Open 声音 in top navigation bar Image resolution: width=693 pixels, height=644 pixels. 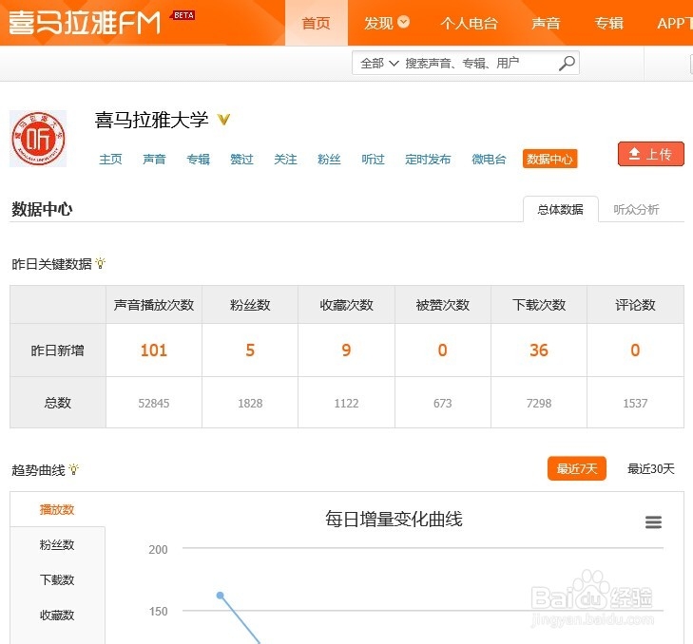point(546,23)
